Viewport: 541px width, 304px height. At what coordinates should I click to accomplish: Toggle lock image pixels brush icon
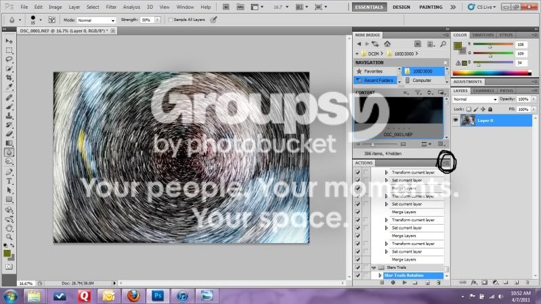476,109
